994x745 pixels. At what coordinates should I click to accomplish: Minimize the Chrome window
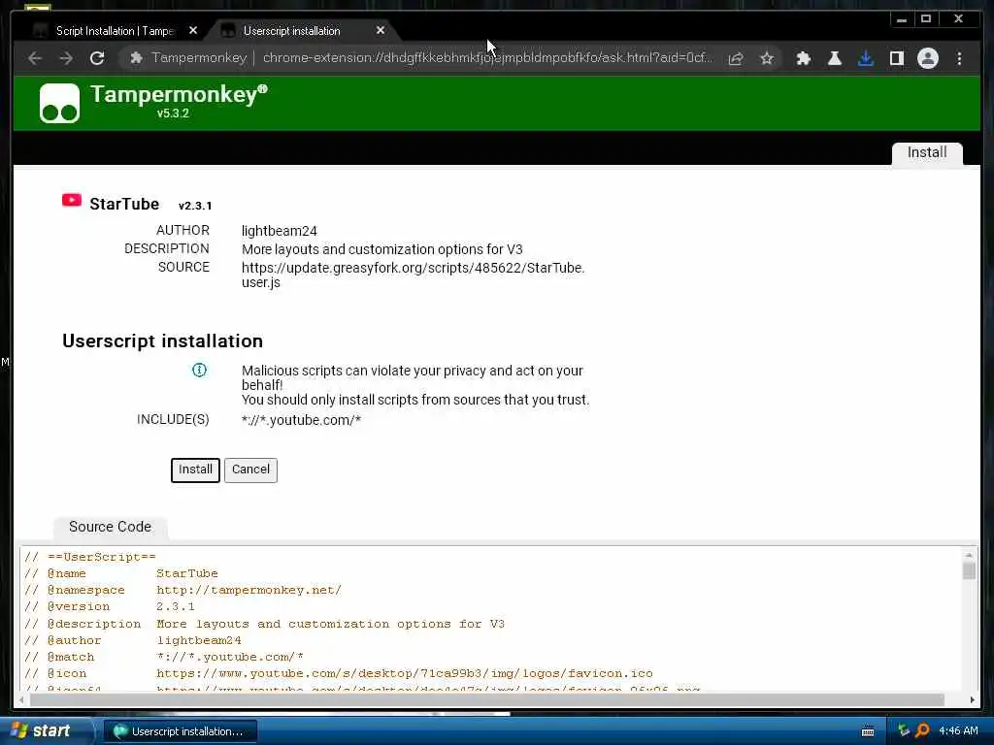coord(902,19)
